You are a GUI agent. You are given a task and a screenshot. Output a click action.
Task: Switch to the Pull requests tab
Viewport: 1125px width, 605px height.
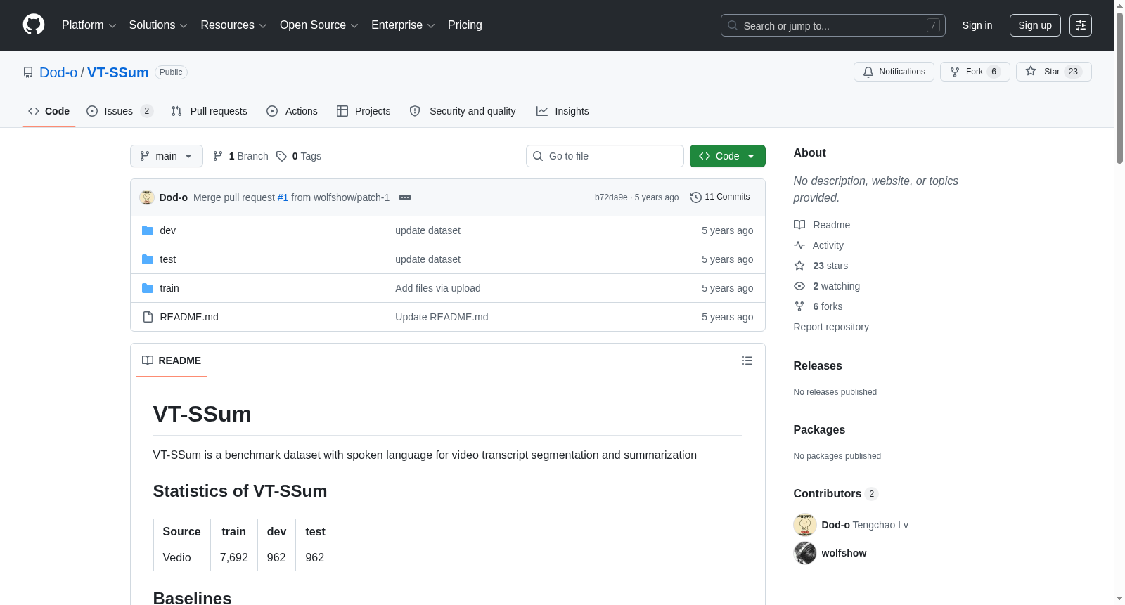pyautogui.click(x=210, y=111)
